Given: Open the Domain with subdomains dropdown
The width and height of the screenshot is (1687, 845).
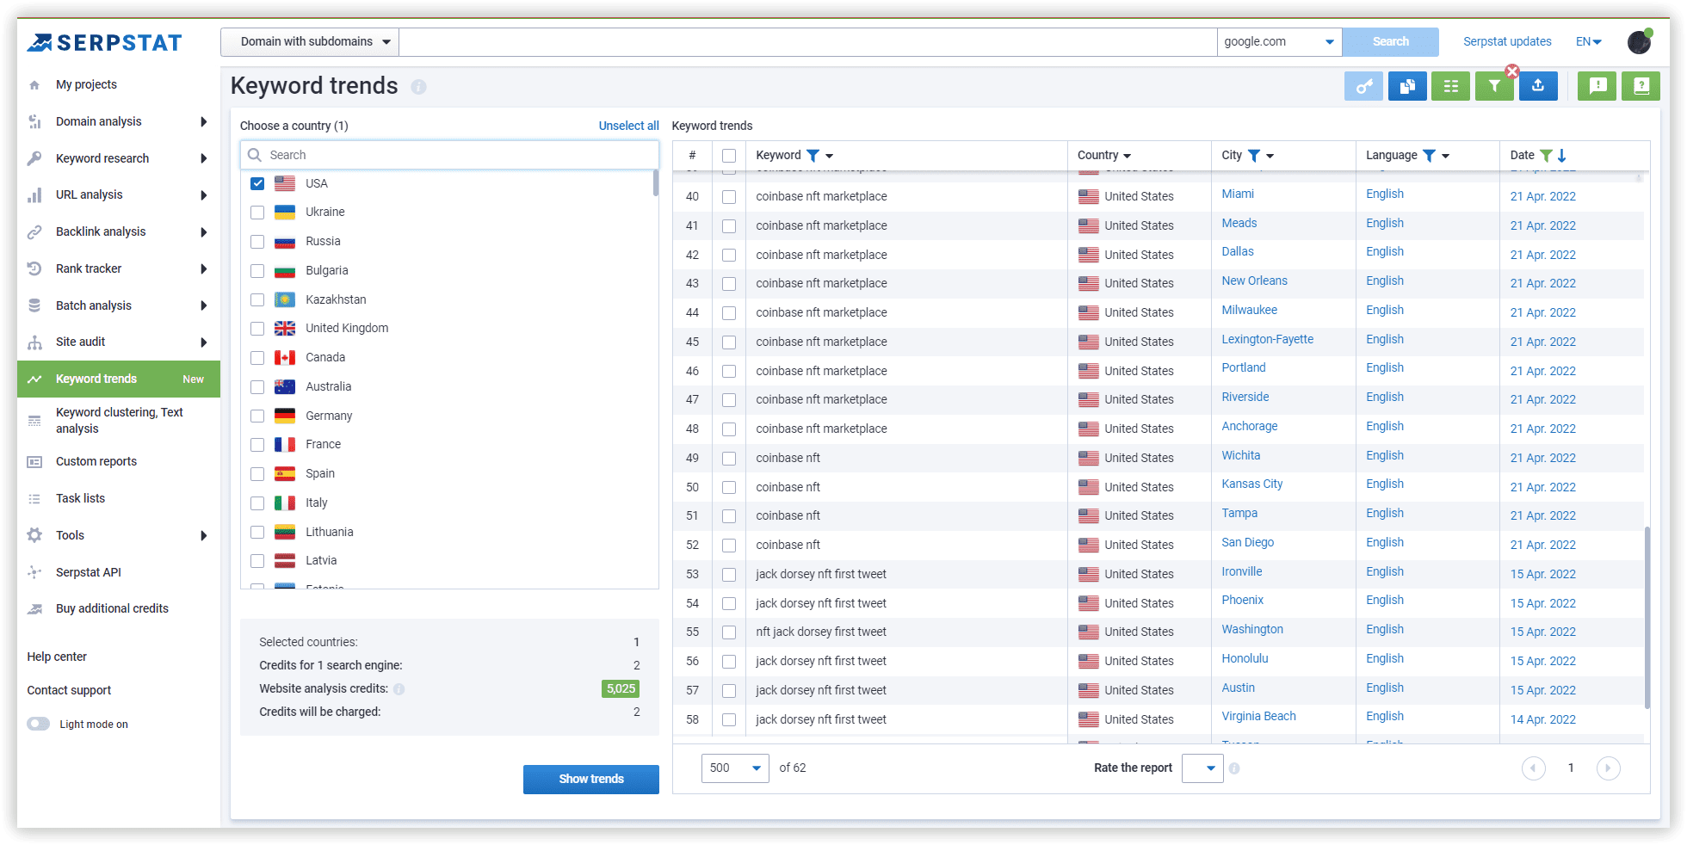Looking at the screenshot, I should pyautogui.click(x=310, y=42).
